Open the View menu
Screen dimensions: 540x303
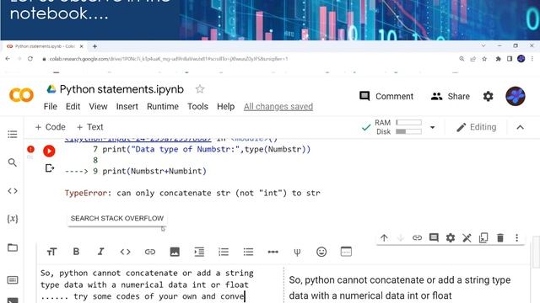(x=98, y=107)
